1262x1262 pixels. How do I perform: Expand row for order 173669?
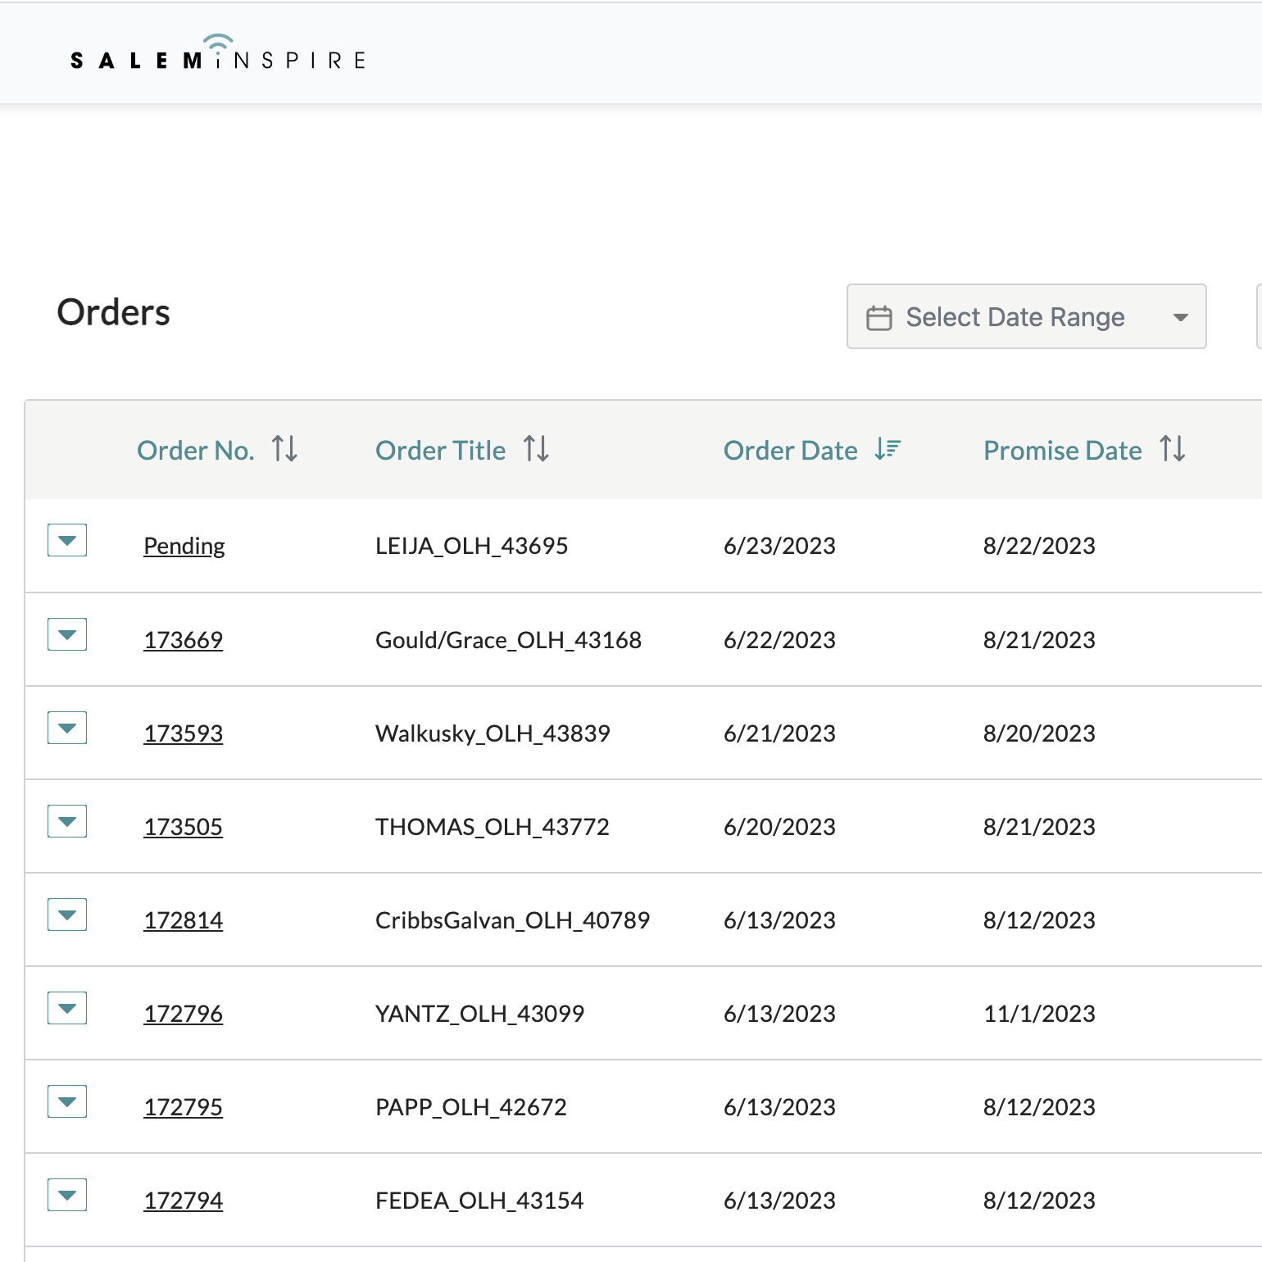(x=67, y=635)
